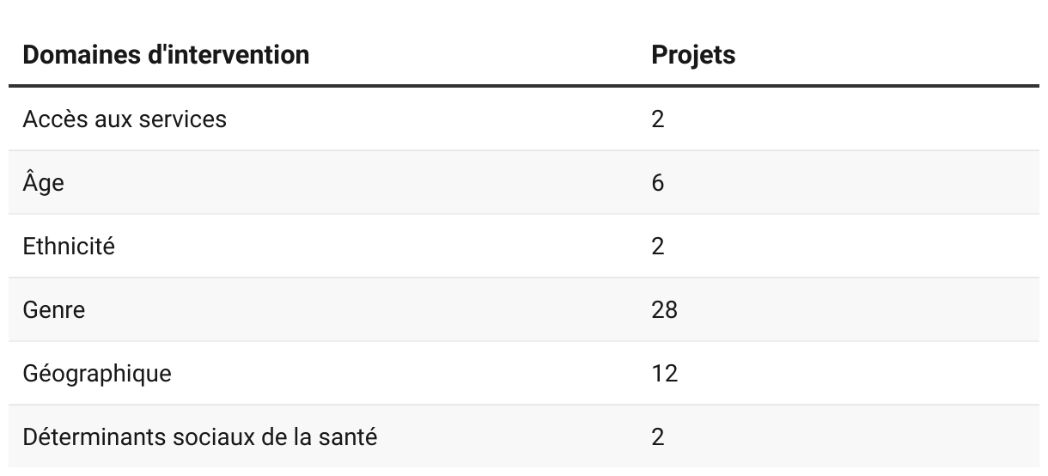Click the "Domaines d'intervention" column header
Viewport: 1048px width, 476px height.
click(166, 55)
